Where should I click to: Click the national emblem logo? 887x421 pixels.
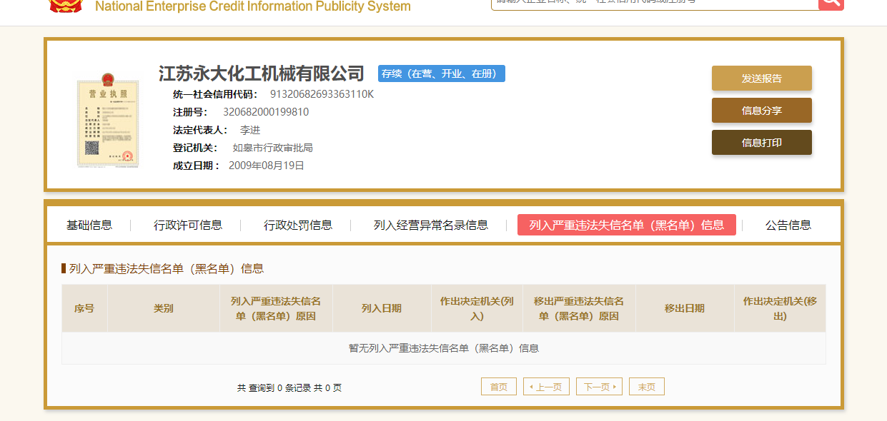(66, 5)
